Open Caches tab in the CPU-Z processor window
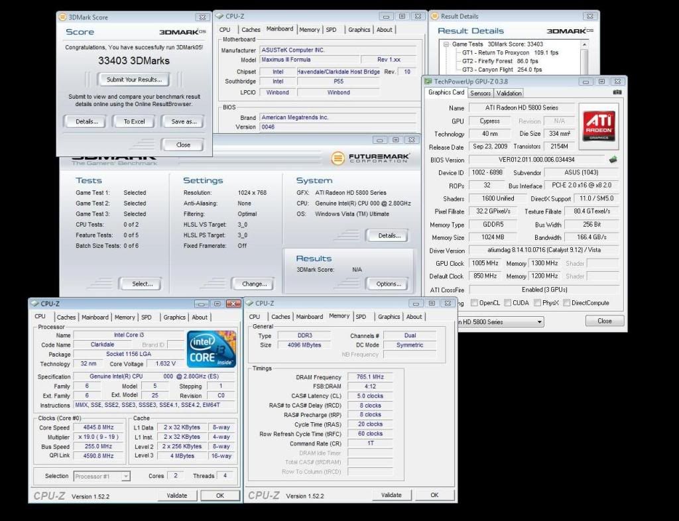 click(x=66, y=318)
